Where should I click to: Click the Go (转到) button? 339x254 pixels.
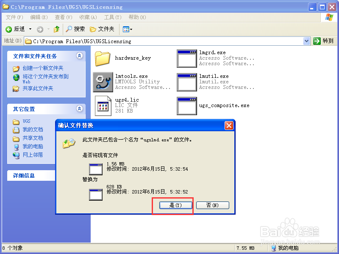[323, 41]
